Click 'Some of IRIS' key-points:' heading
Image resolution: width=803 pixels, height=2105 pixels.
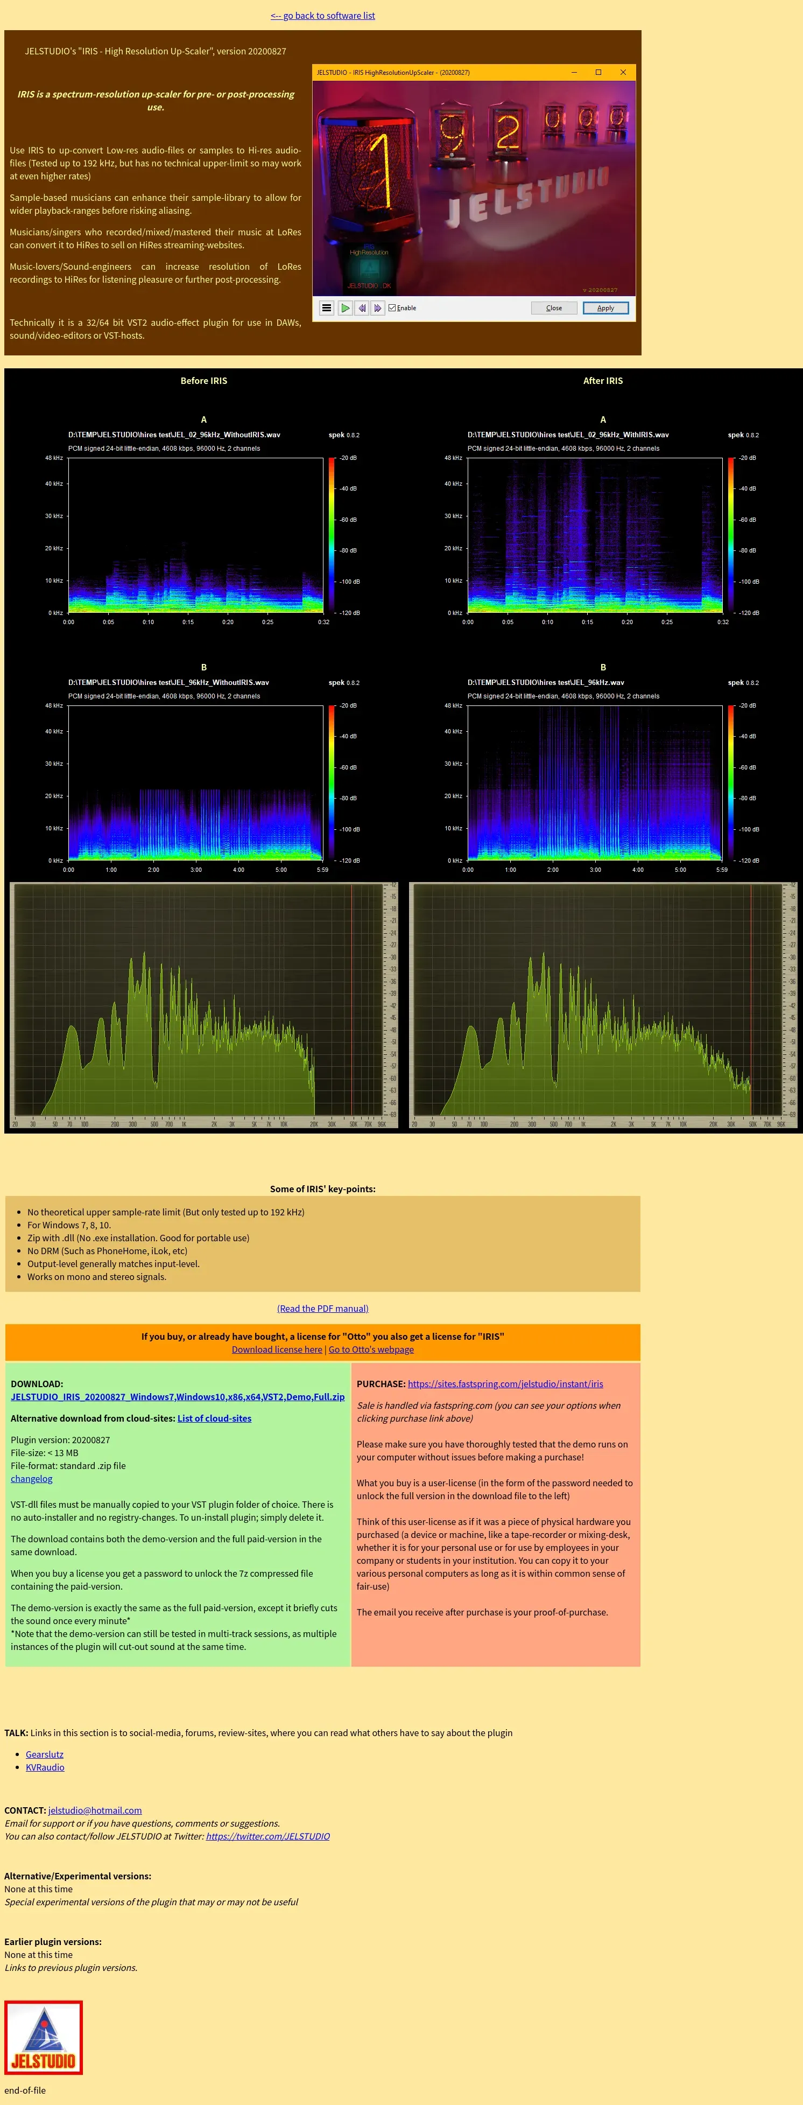pyautogui.click(x=323, y=1189)
